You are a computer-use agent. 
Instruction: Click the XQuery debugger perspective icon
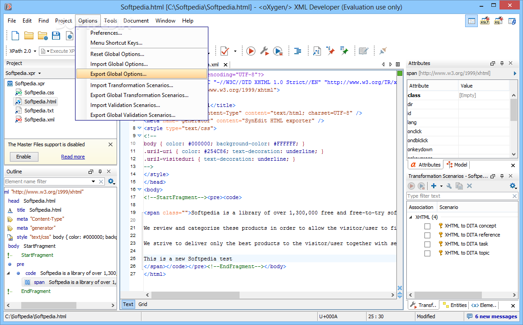tap(499, 21)
